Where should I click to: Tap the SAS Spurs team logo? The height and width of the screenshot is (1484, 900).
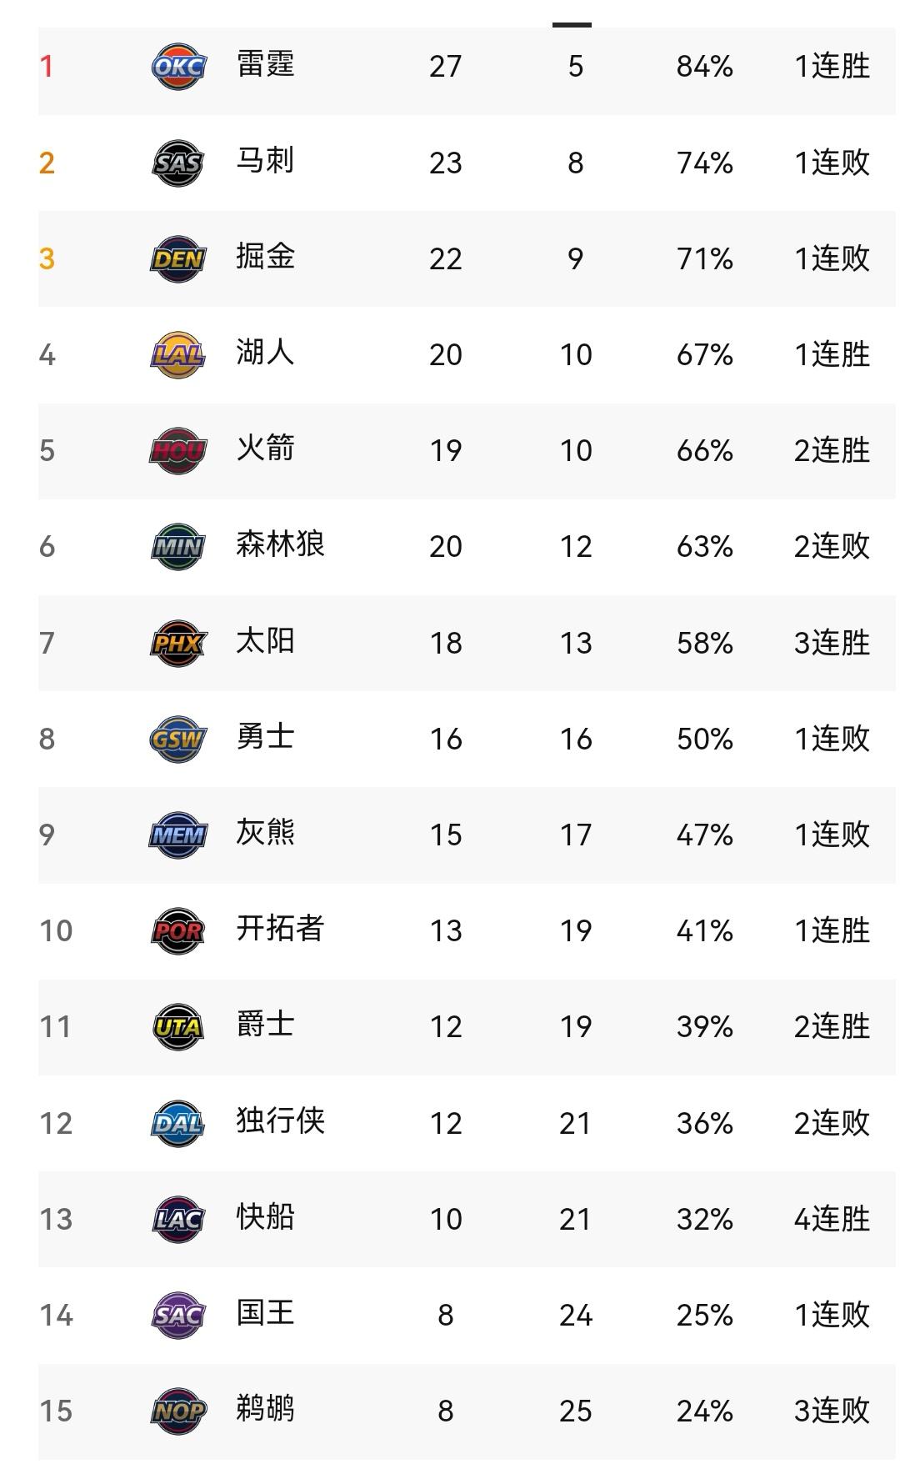(178, 163)
